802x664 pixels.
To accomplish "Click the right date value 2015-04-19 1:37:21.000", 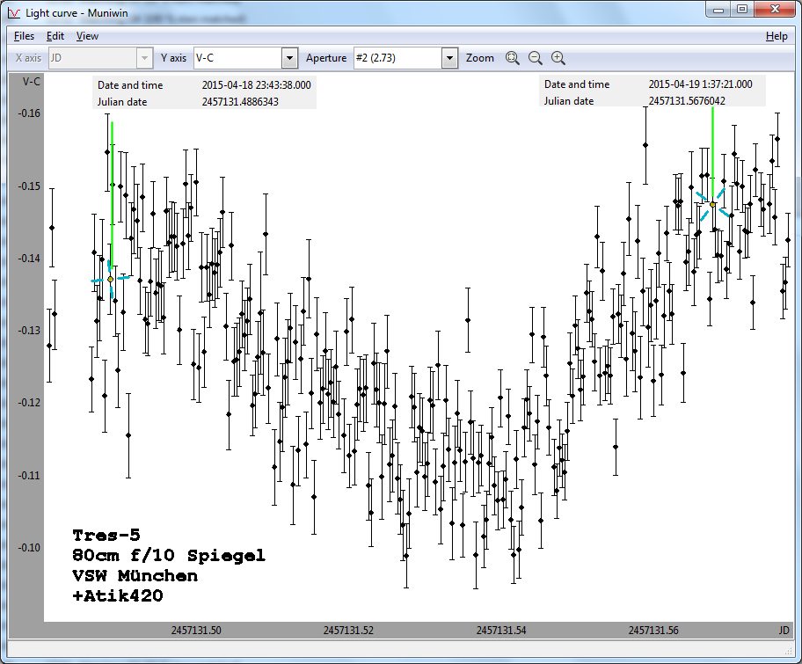I will click(x=700, y=84).
